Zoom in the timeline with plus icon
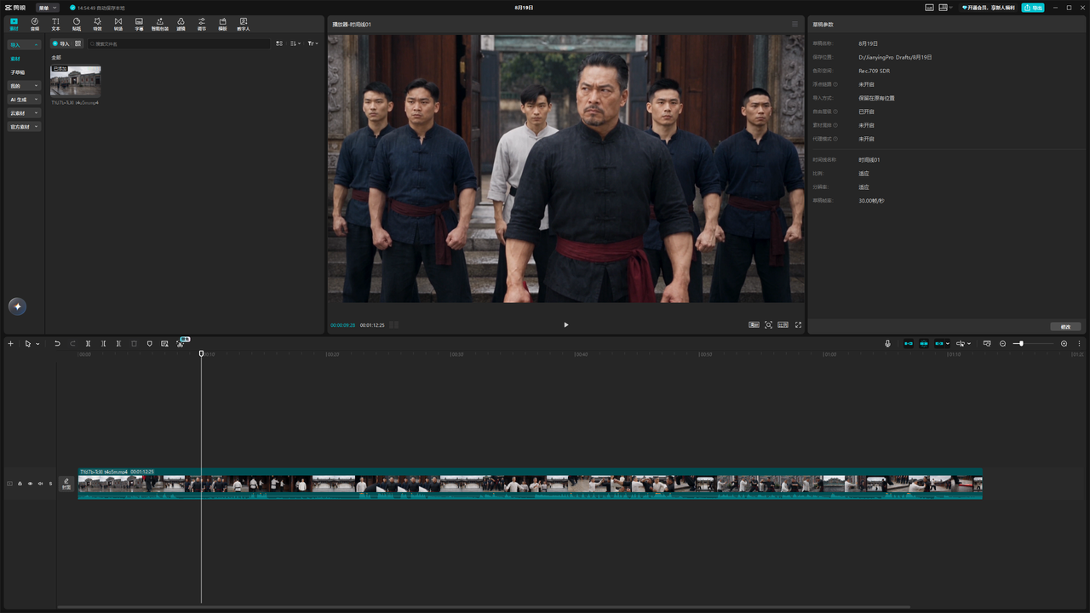This screenshot has width=1090, height=613. click(x=1064, y=343)
